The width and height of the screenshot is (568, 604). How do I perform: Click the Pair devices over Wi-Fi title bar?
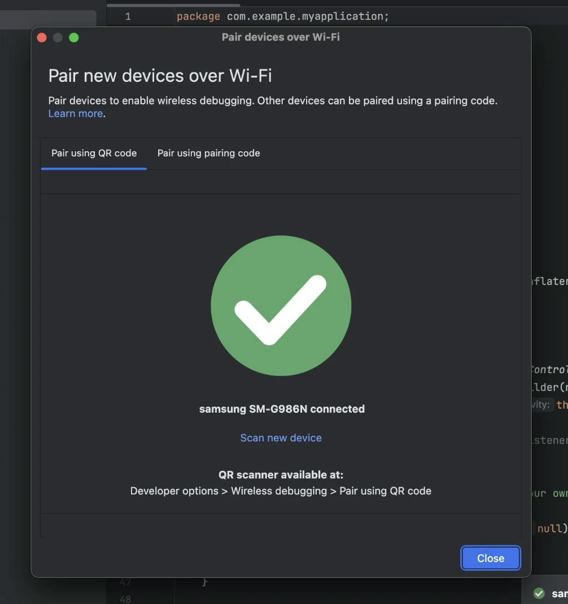click(281, 37)
